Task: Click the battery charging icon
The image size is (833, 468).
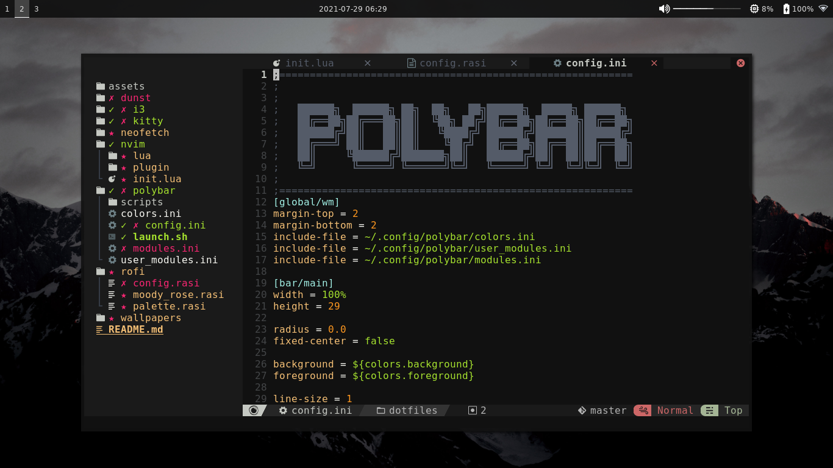Action: click(787, 9)
